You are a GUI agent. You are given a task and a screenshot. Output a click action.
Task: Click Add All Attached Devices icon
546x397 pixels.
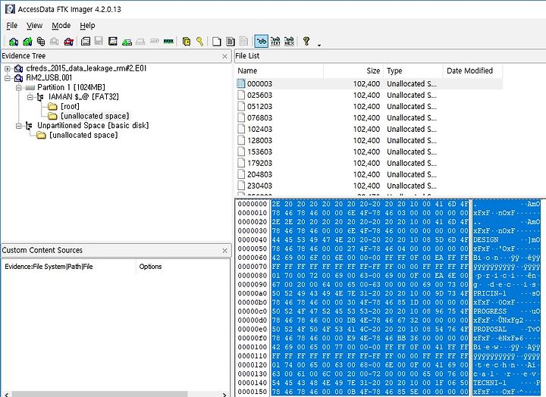[27, 42]
